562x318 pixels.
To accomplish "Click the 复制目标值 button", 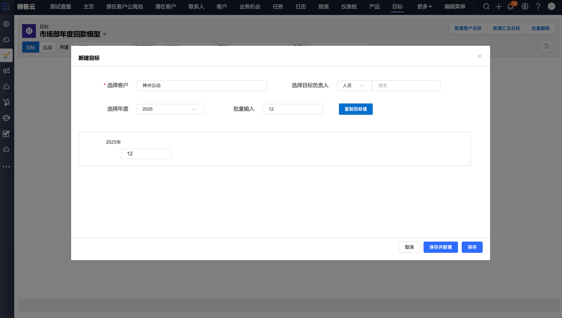I will (355, 109).
